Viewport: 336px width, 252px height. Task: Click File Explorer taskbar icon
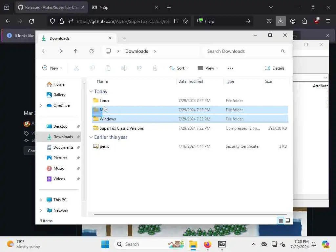tap(193, 244)
